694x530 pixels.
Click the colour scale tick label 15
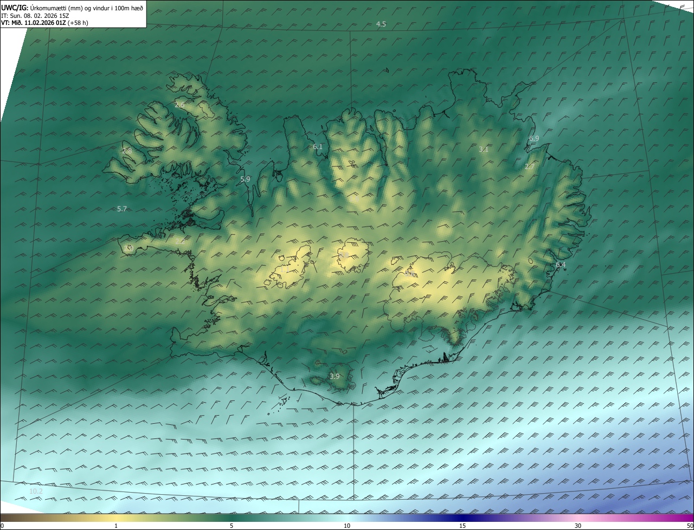click(462, 526)
